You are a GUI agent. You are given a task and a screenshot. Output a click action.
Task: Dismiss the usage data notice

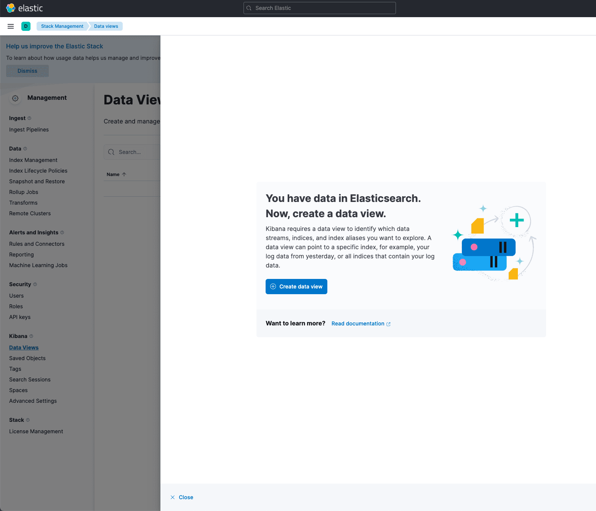[x=27, y=71]
